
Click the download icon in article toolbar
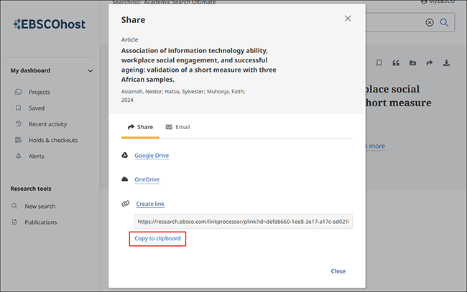coord(446,62)
